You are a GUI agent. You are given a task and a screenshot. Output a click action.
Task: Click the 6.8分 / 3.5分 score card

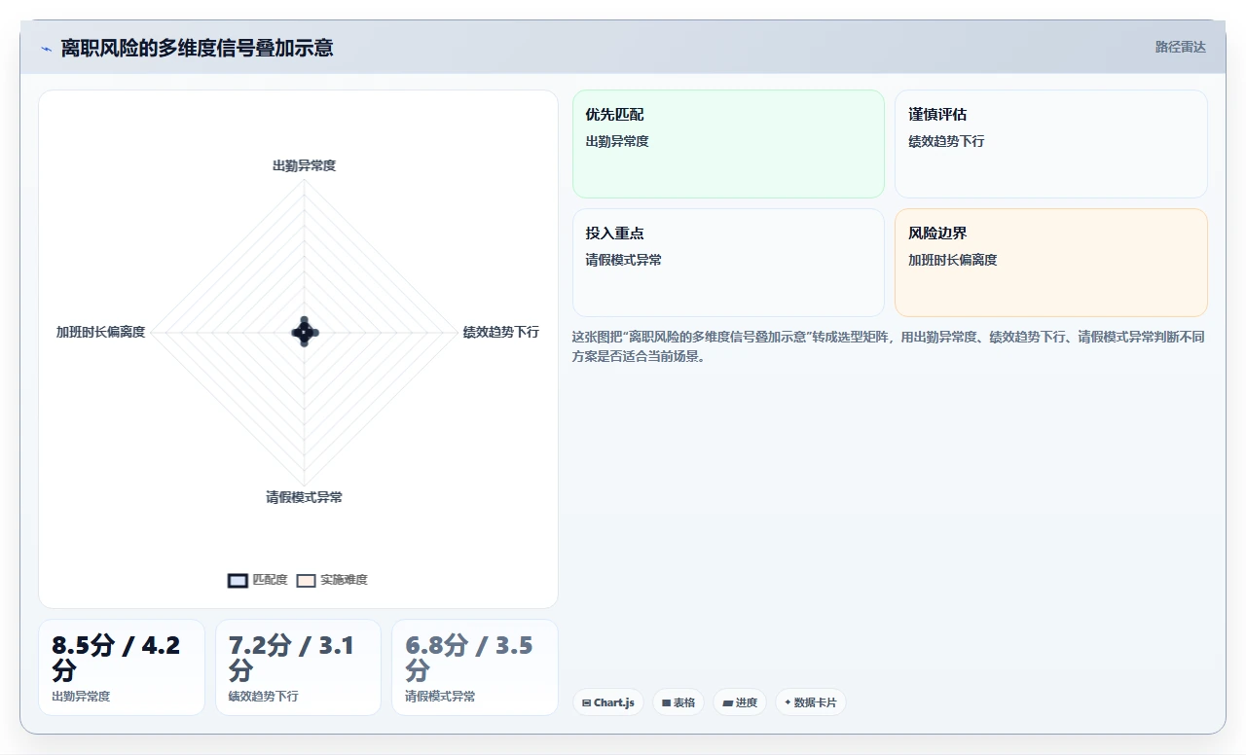coord(475,667)
